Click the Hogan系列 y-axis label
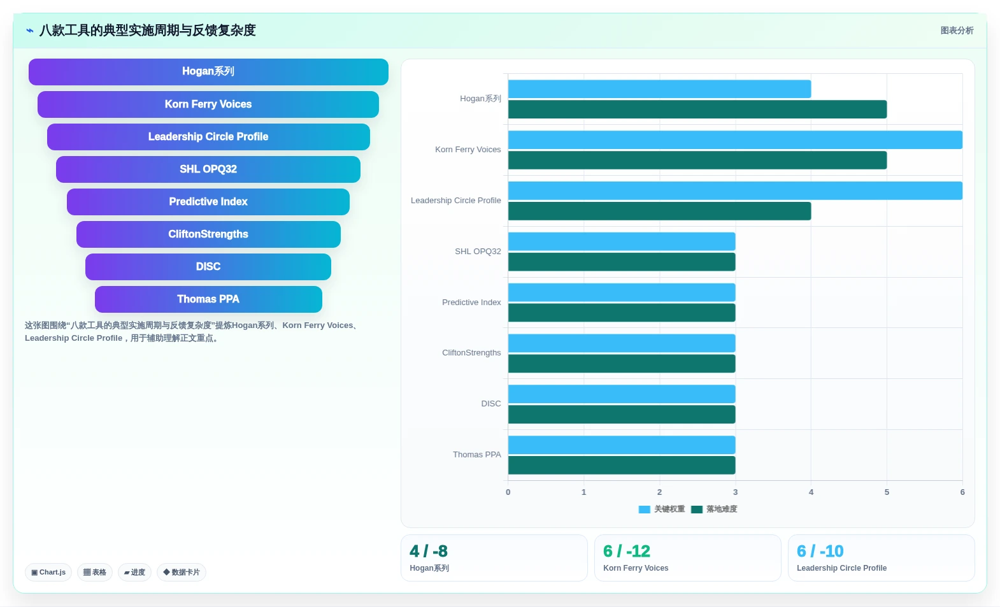Viewport: 1000px width, 607px height. [x=480, y=99]
